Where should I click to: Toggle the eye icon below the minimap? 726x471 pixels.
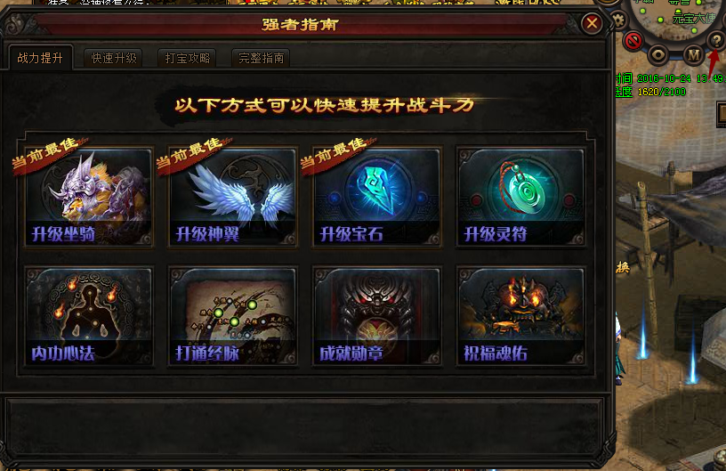point(657,55)
